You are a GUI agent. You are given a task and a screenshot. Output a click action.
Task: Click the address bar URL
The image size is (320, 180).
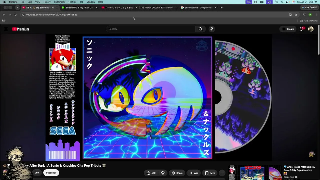pyautogui.click(x=52, y=15)
